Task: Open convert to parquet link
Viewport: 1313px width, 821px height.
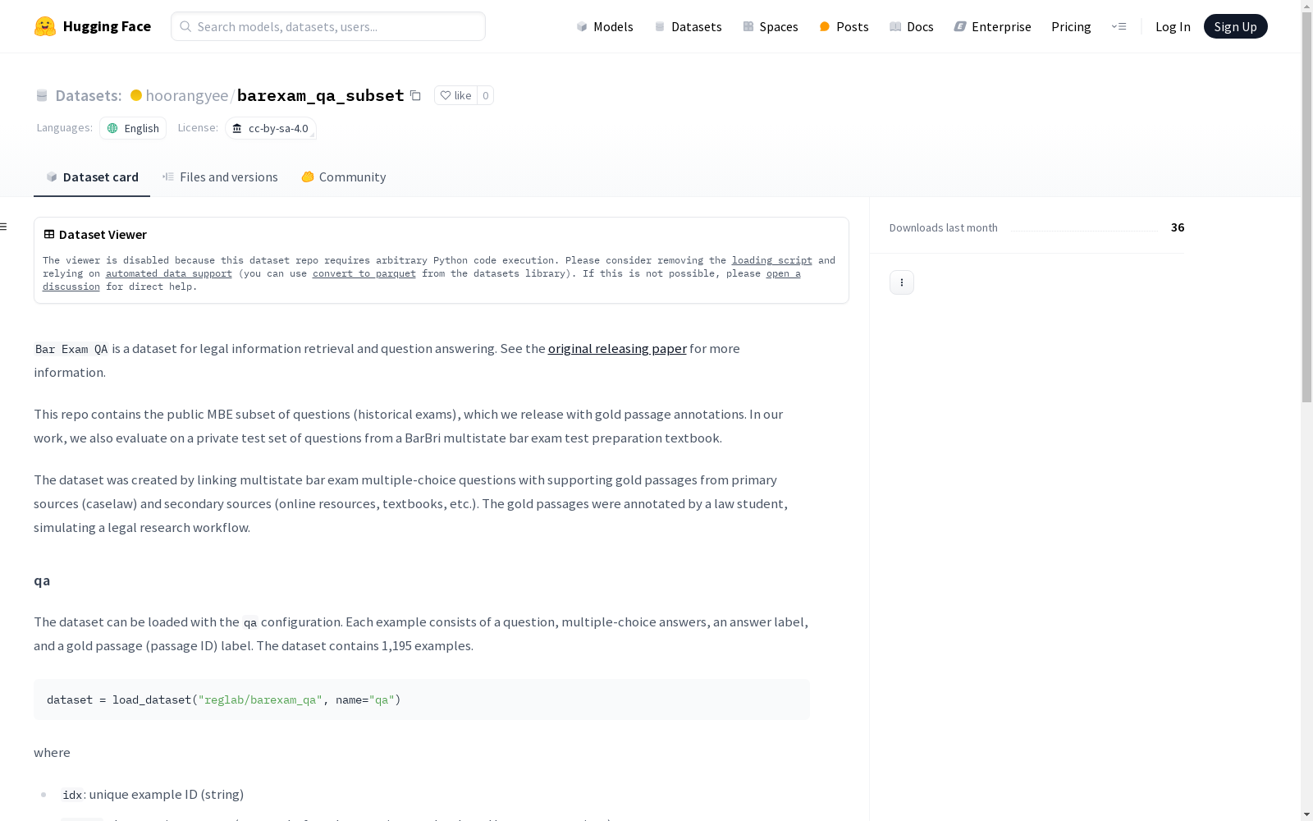Action: click(364, 273)
